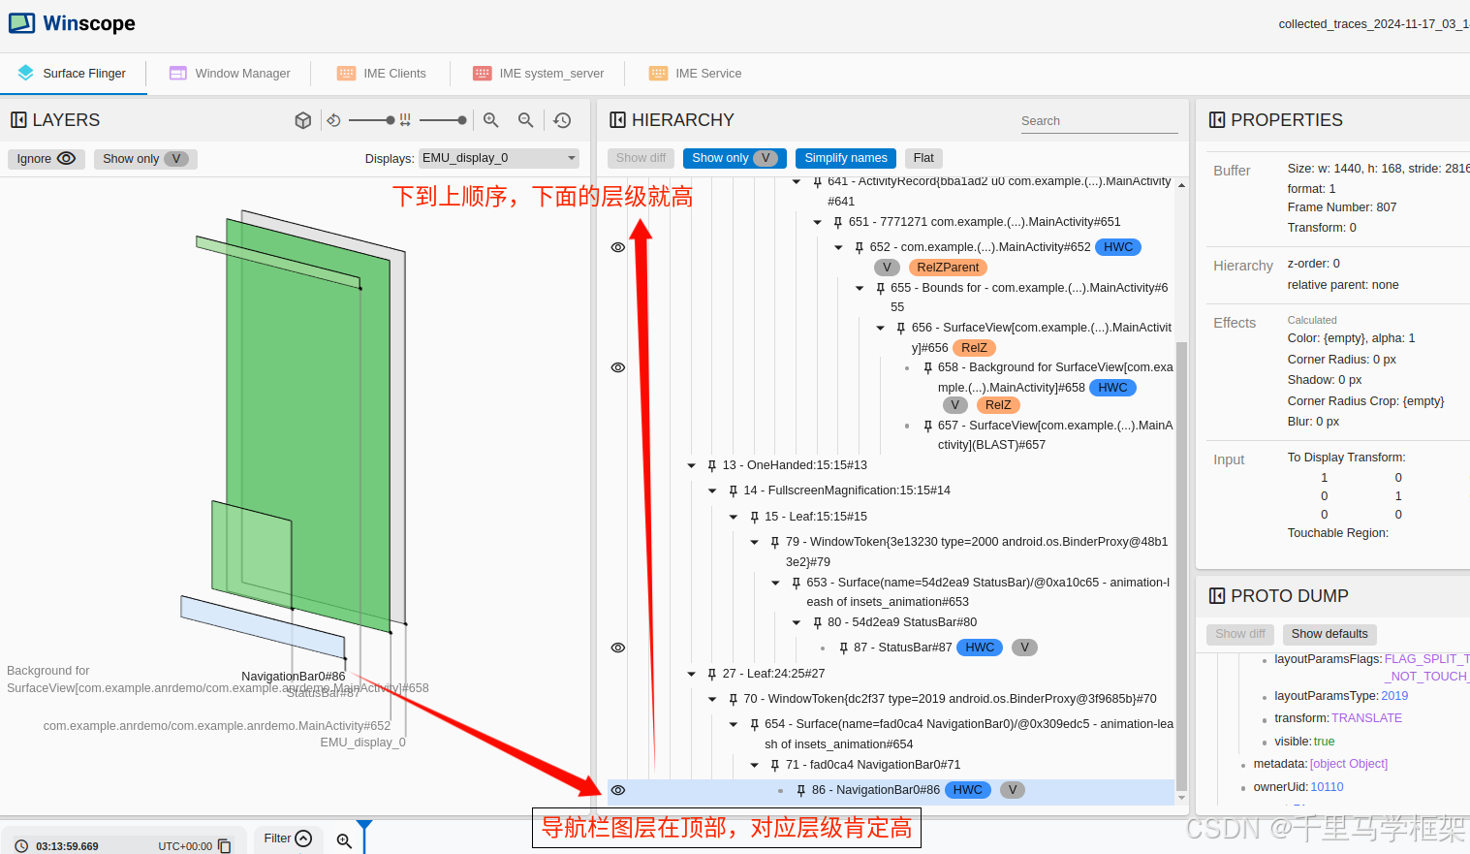Click the rotation icon beside the first slider

333,120
